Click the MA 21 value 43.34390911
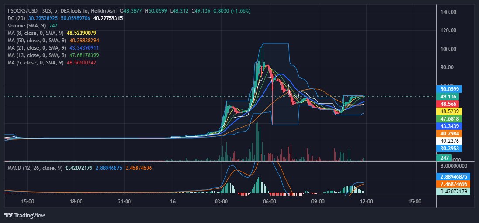Screen dimensions: 479x223 pos(83,48)
